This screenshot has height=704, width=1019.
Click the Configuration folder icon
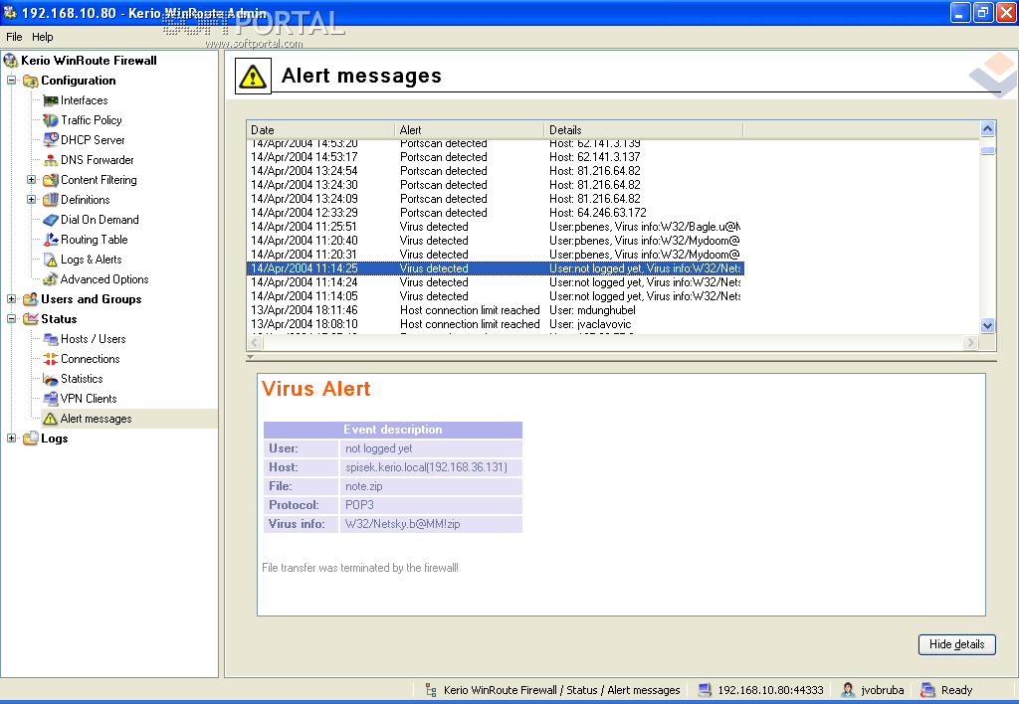(x=31, y=81)
